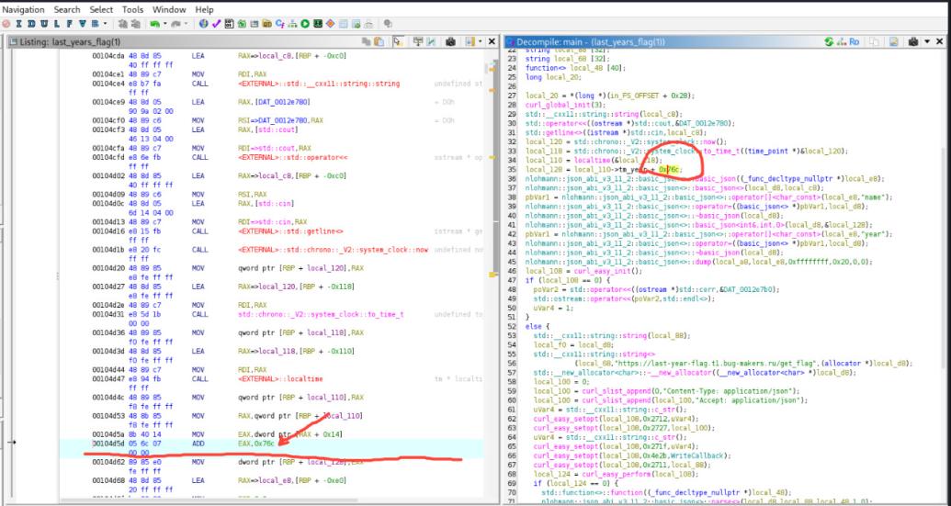The image size is (951, 506).
Task: Click 'uVar4 = 1;' line in Decompile
Action: (x=554, y=308)
